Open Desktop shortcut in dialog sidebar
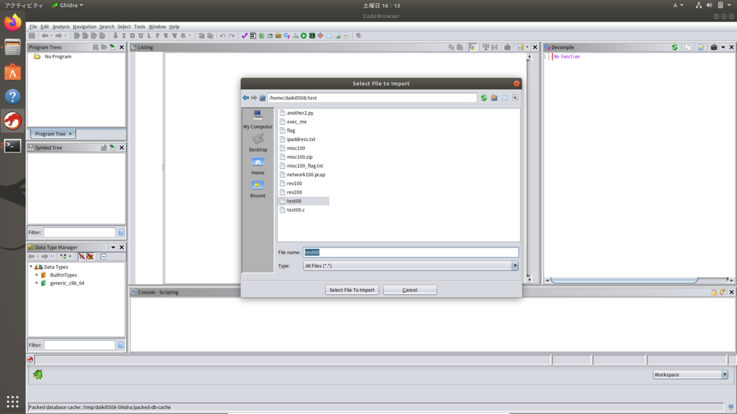Screen dimensions: 737x414 pyautogui.click(x=258, y=143)
